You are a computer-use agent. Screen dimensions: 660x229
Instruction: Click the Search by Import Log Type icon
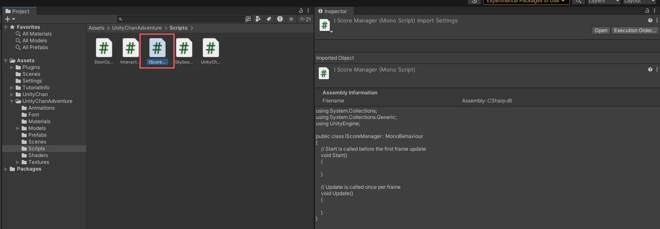point(280,19)
